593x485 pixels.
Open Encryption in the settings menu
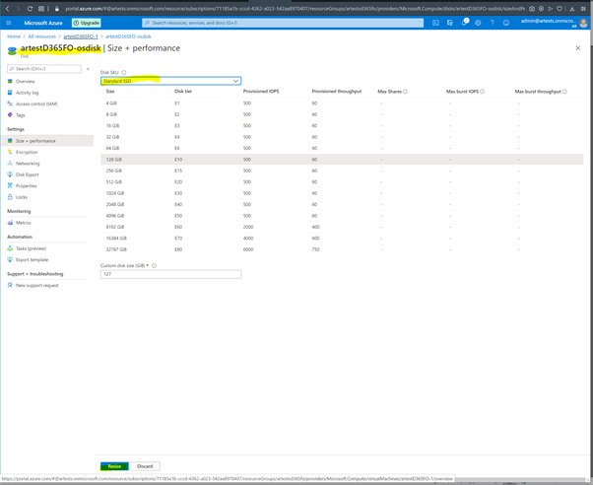click(27, 152)
